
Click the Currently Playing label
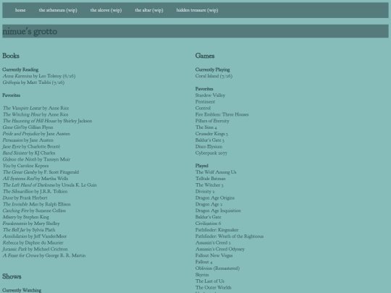pyautogui.click(x=212, y=69)
